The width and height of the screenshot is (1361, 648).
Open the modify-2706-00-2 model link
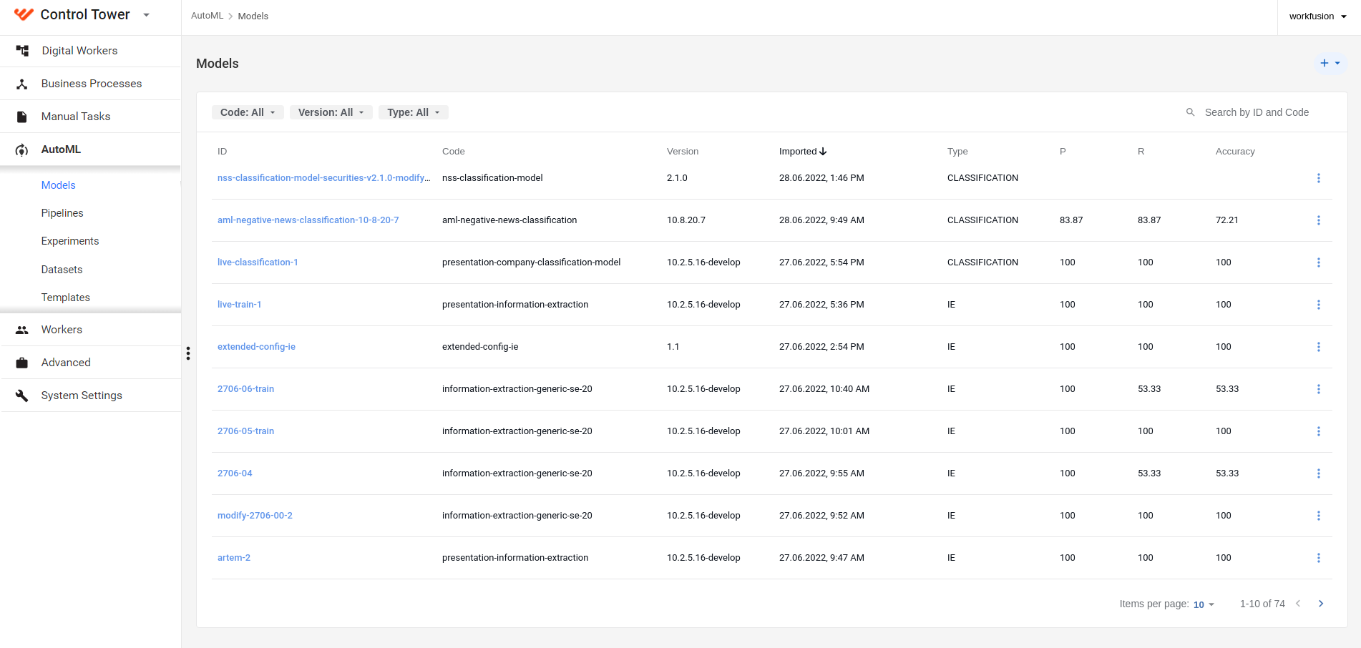pyautogui.click(x=255, y=516)
